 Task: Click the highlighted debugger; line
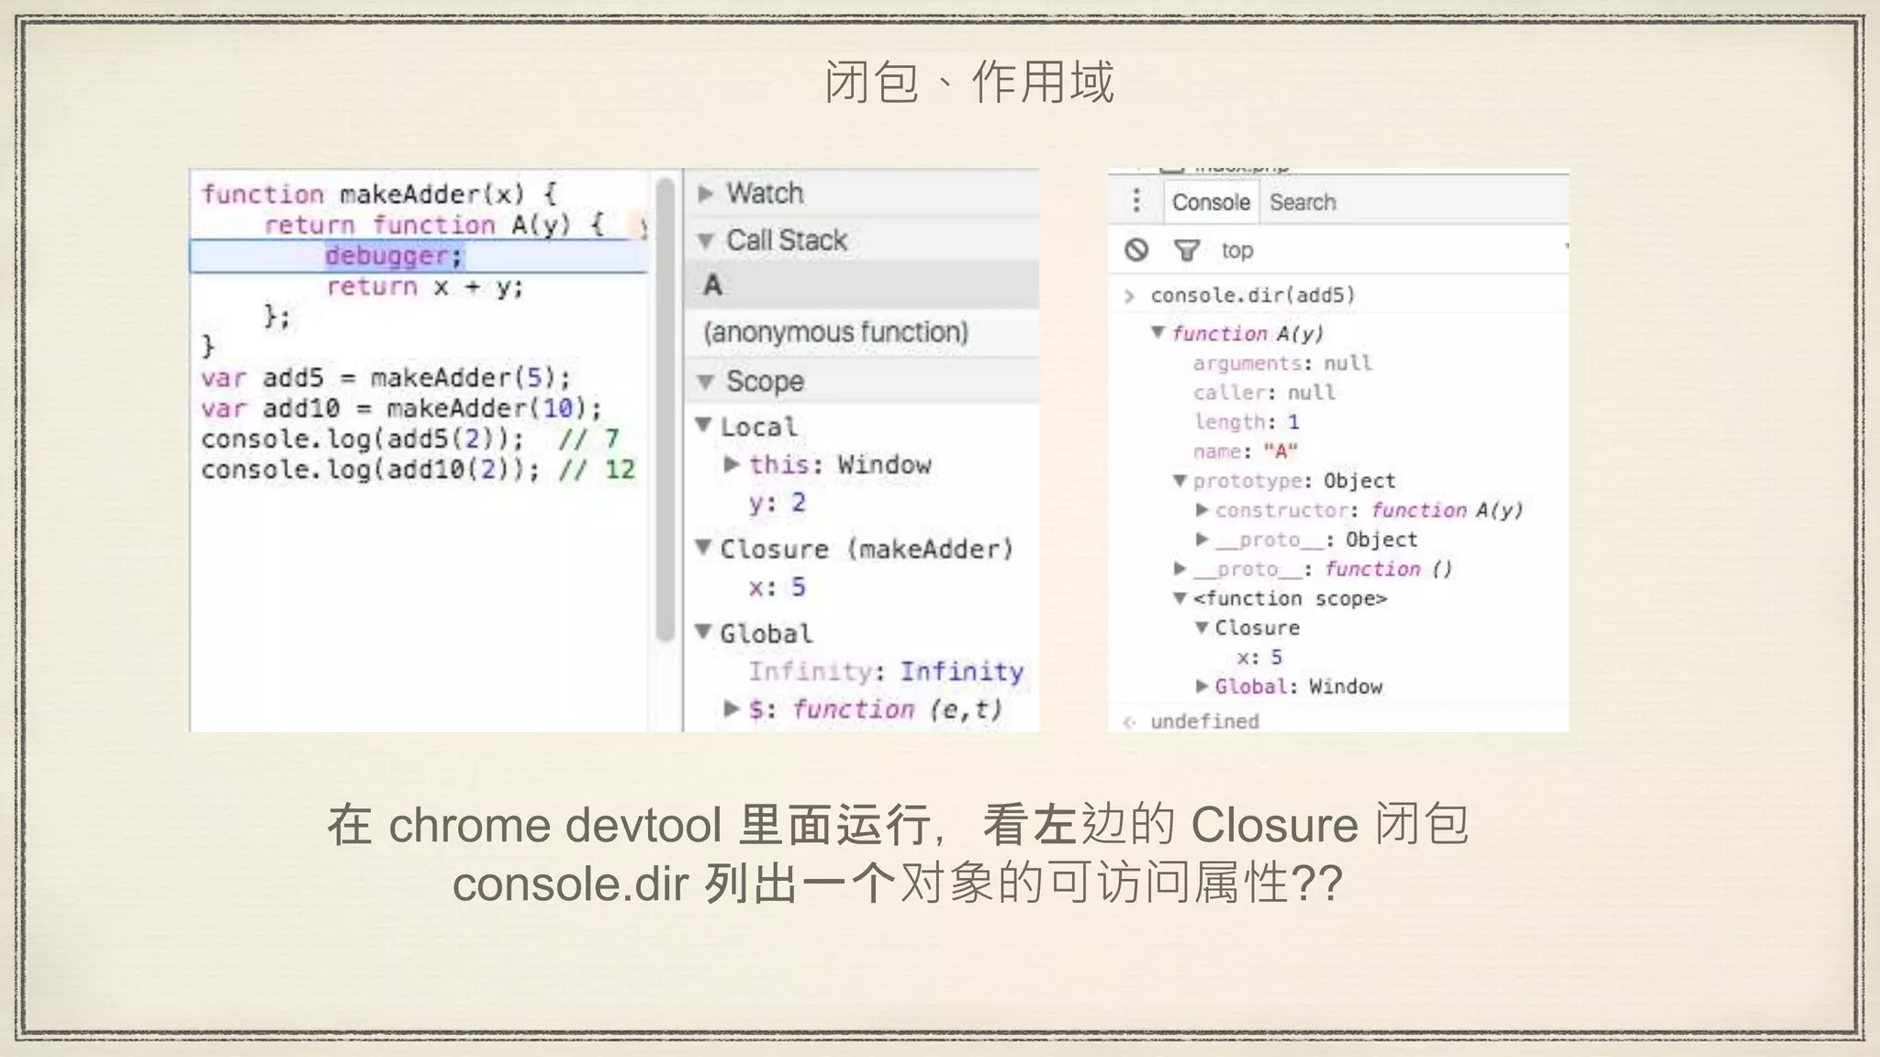(419, 256)
